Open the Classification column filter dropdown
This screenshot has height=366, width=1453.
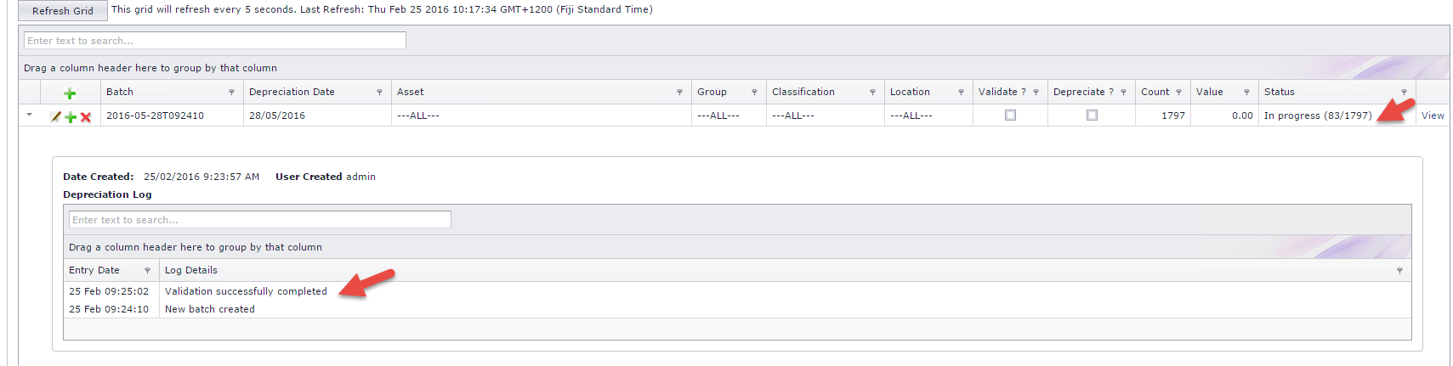point(872,93)
